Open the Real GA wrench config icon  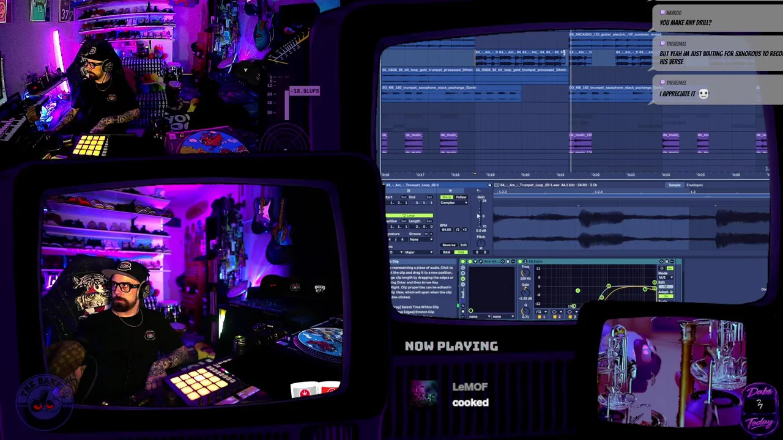click(x=481, y=262)
